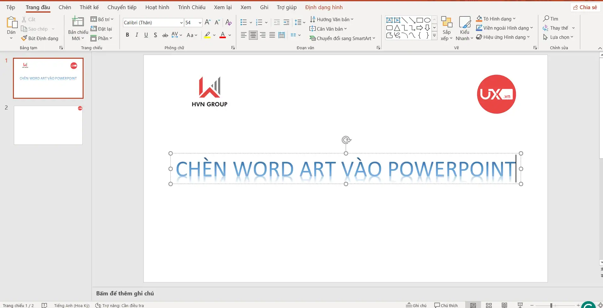Select the Format Painter tool

[40, 38]
